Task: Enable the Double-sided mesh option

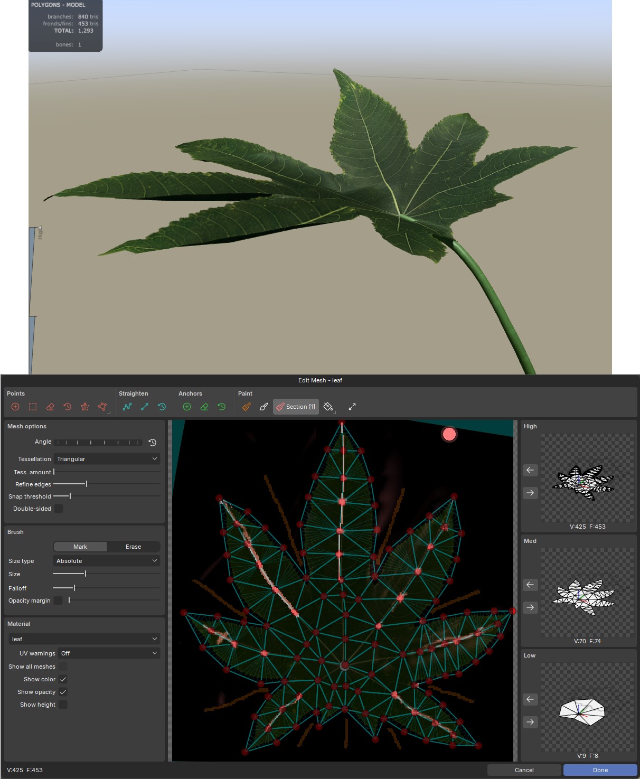Action: [59, 508]
